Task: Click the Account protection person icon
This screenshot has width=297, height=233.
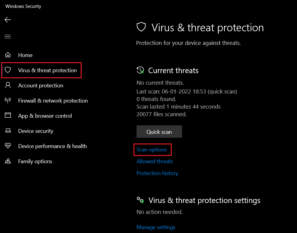Action: [x=8, y=86]
